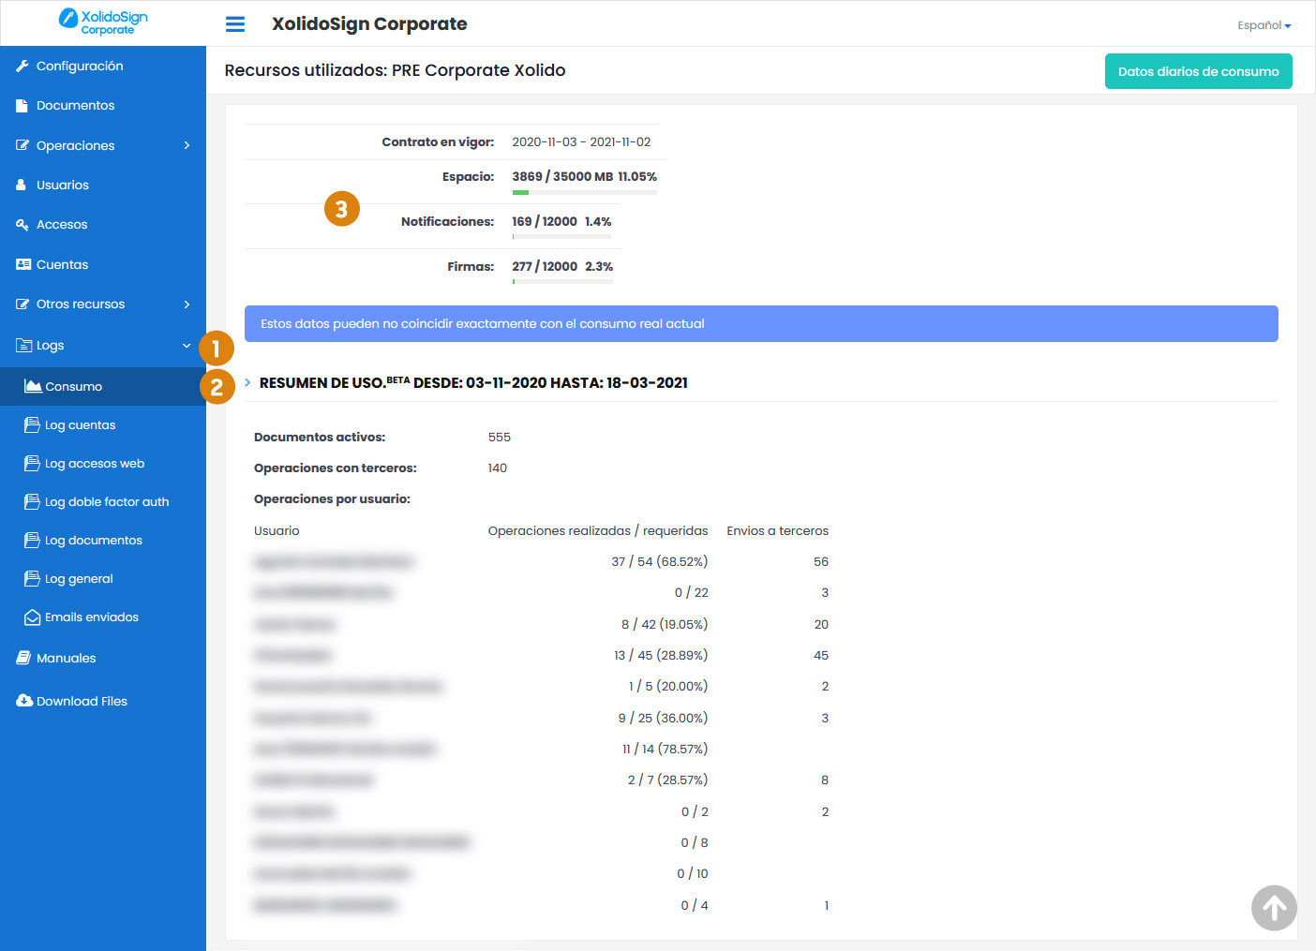Click the Usuario column header

tap(277, 531)
